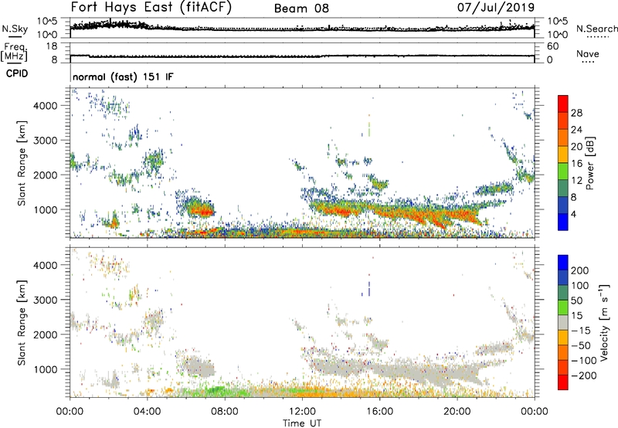Screen dimensions: 618x428
Task: Click the velocity panel 'Slant Range [km]' label
Action: click(x=22, y=322)
